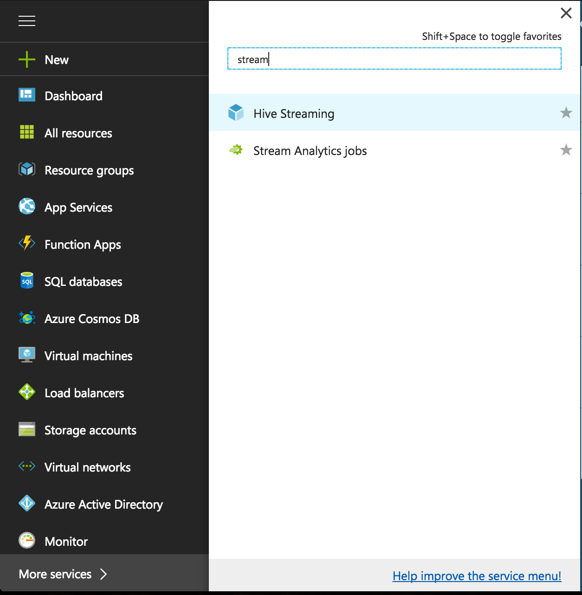Click the Load balancers diamond icon
The height and width of the screenshot is (595, 582).
(27, 392)
